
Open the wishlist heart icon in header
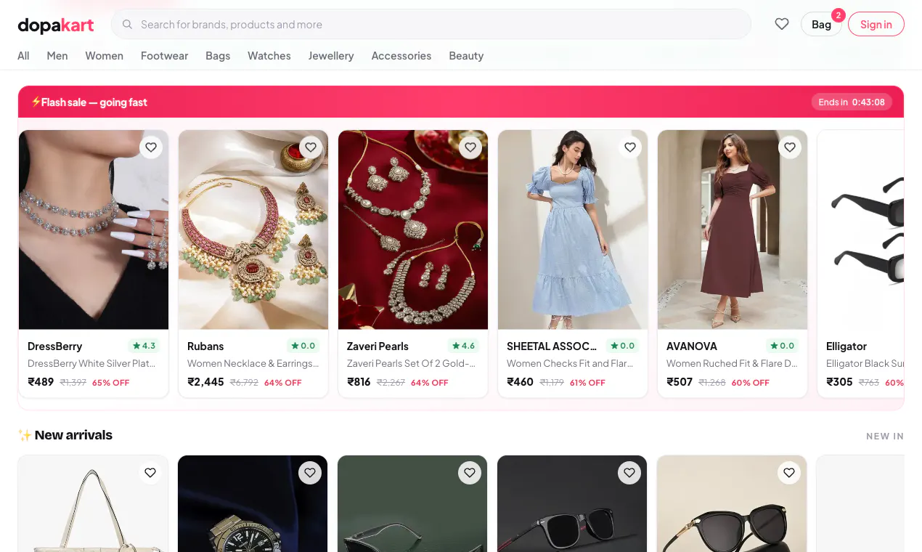pos(782,24)
